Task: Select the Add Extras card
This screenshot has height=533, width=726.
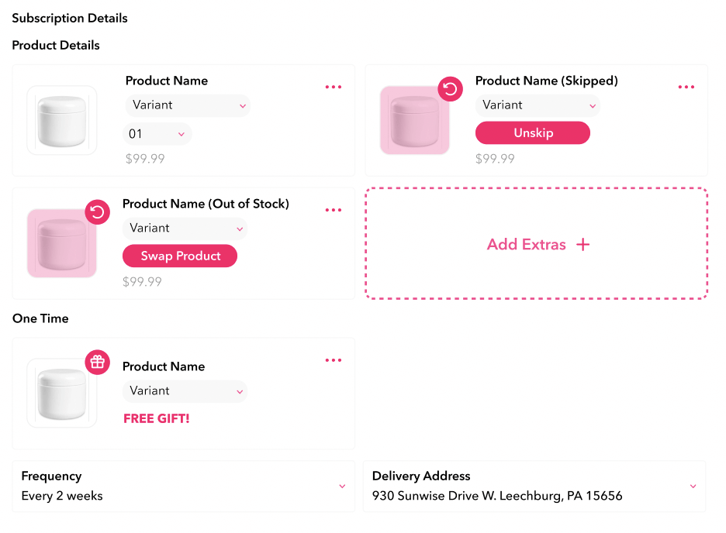Action: [535, 243]
